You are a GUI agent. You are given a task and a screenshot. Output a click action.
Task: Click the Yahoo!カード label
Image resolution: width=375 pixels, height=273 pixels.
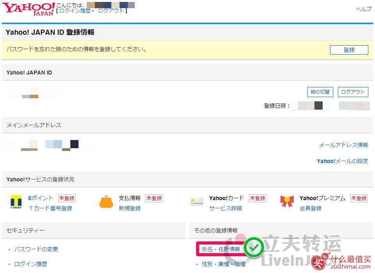coord(227,198)
